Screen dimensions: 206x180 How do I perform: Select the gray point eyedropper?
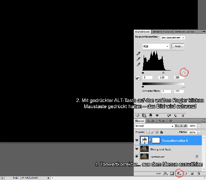138,59
